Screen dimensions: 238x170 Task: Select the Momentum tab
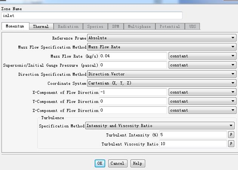click(x=15, y=26)
